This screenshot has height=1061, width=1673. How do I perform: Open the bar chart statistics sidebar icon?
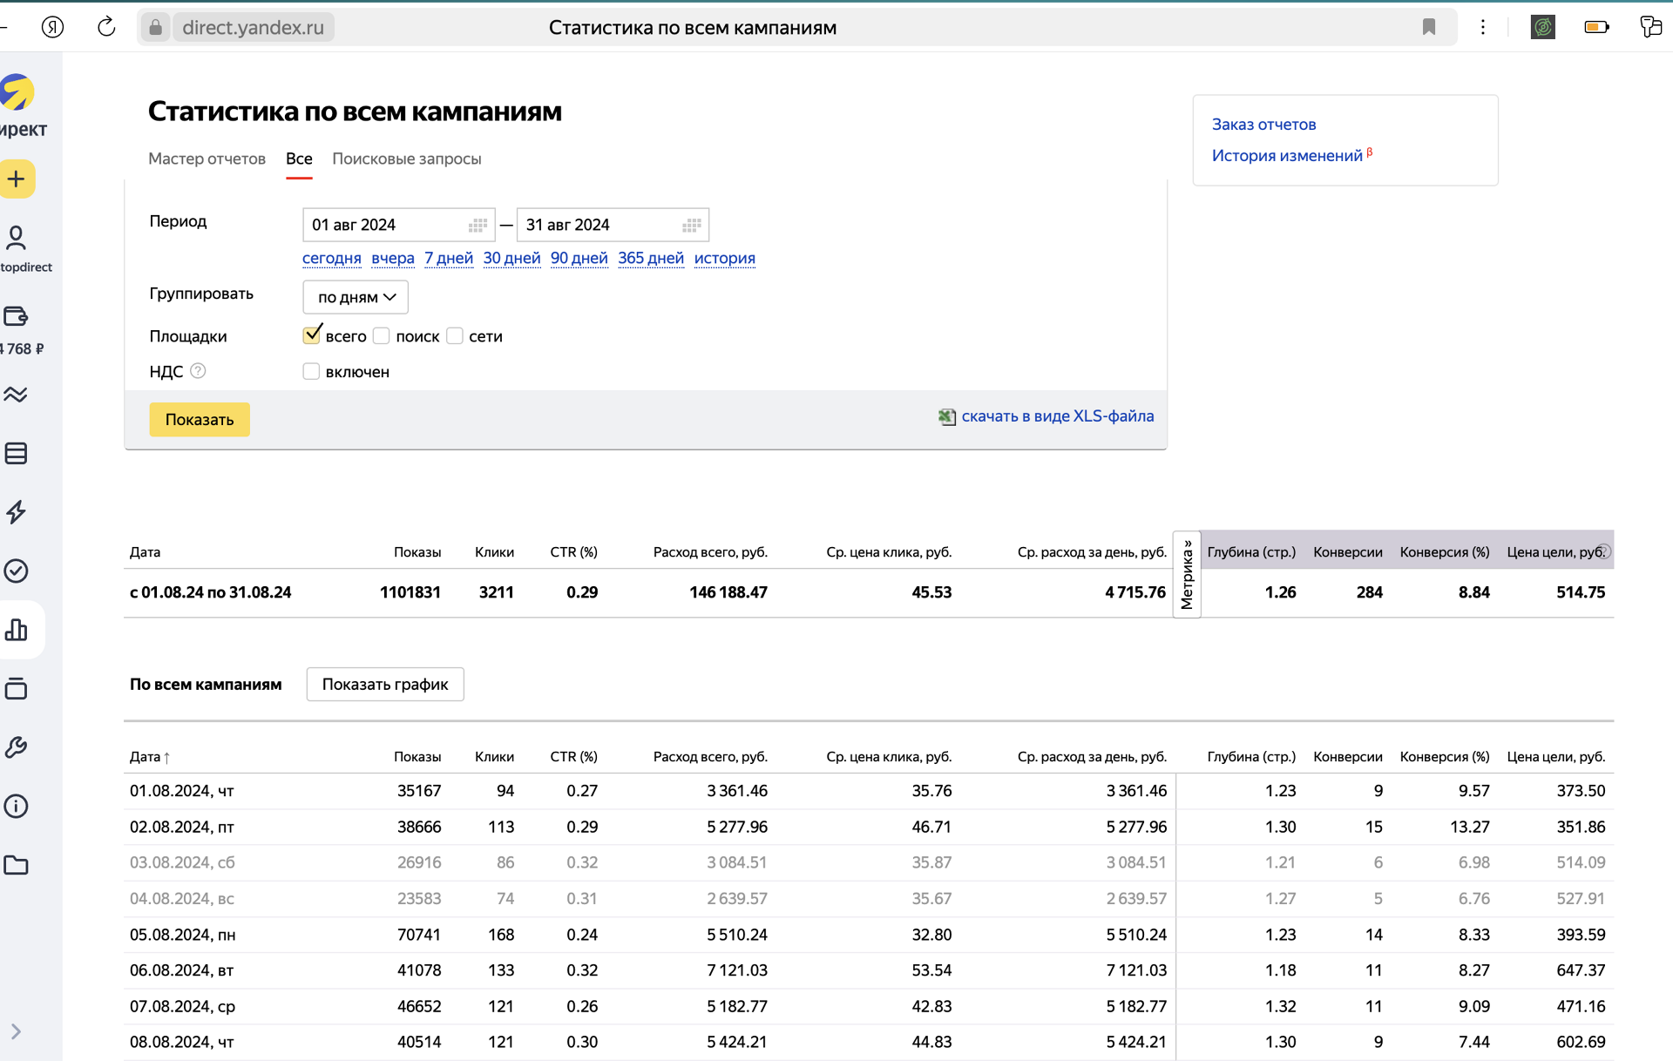pyautogui.click(x=17, y=630)
